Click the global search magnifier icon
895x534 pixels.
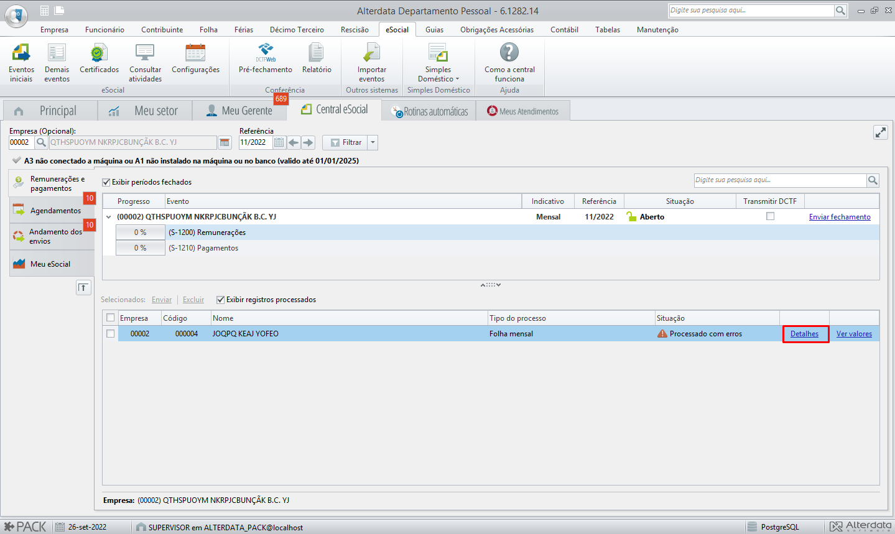(840, 11)
